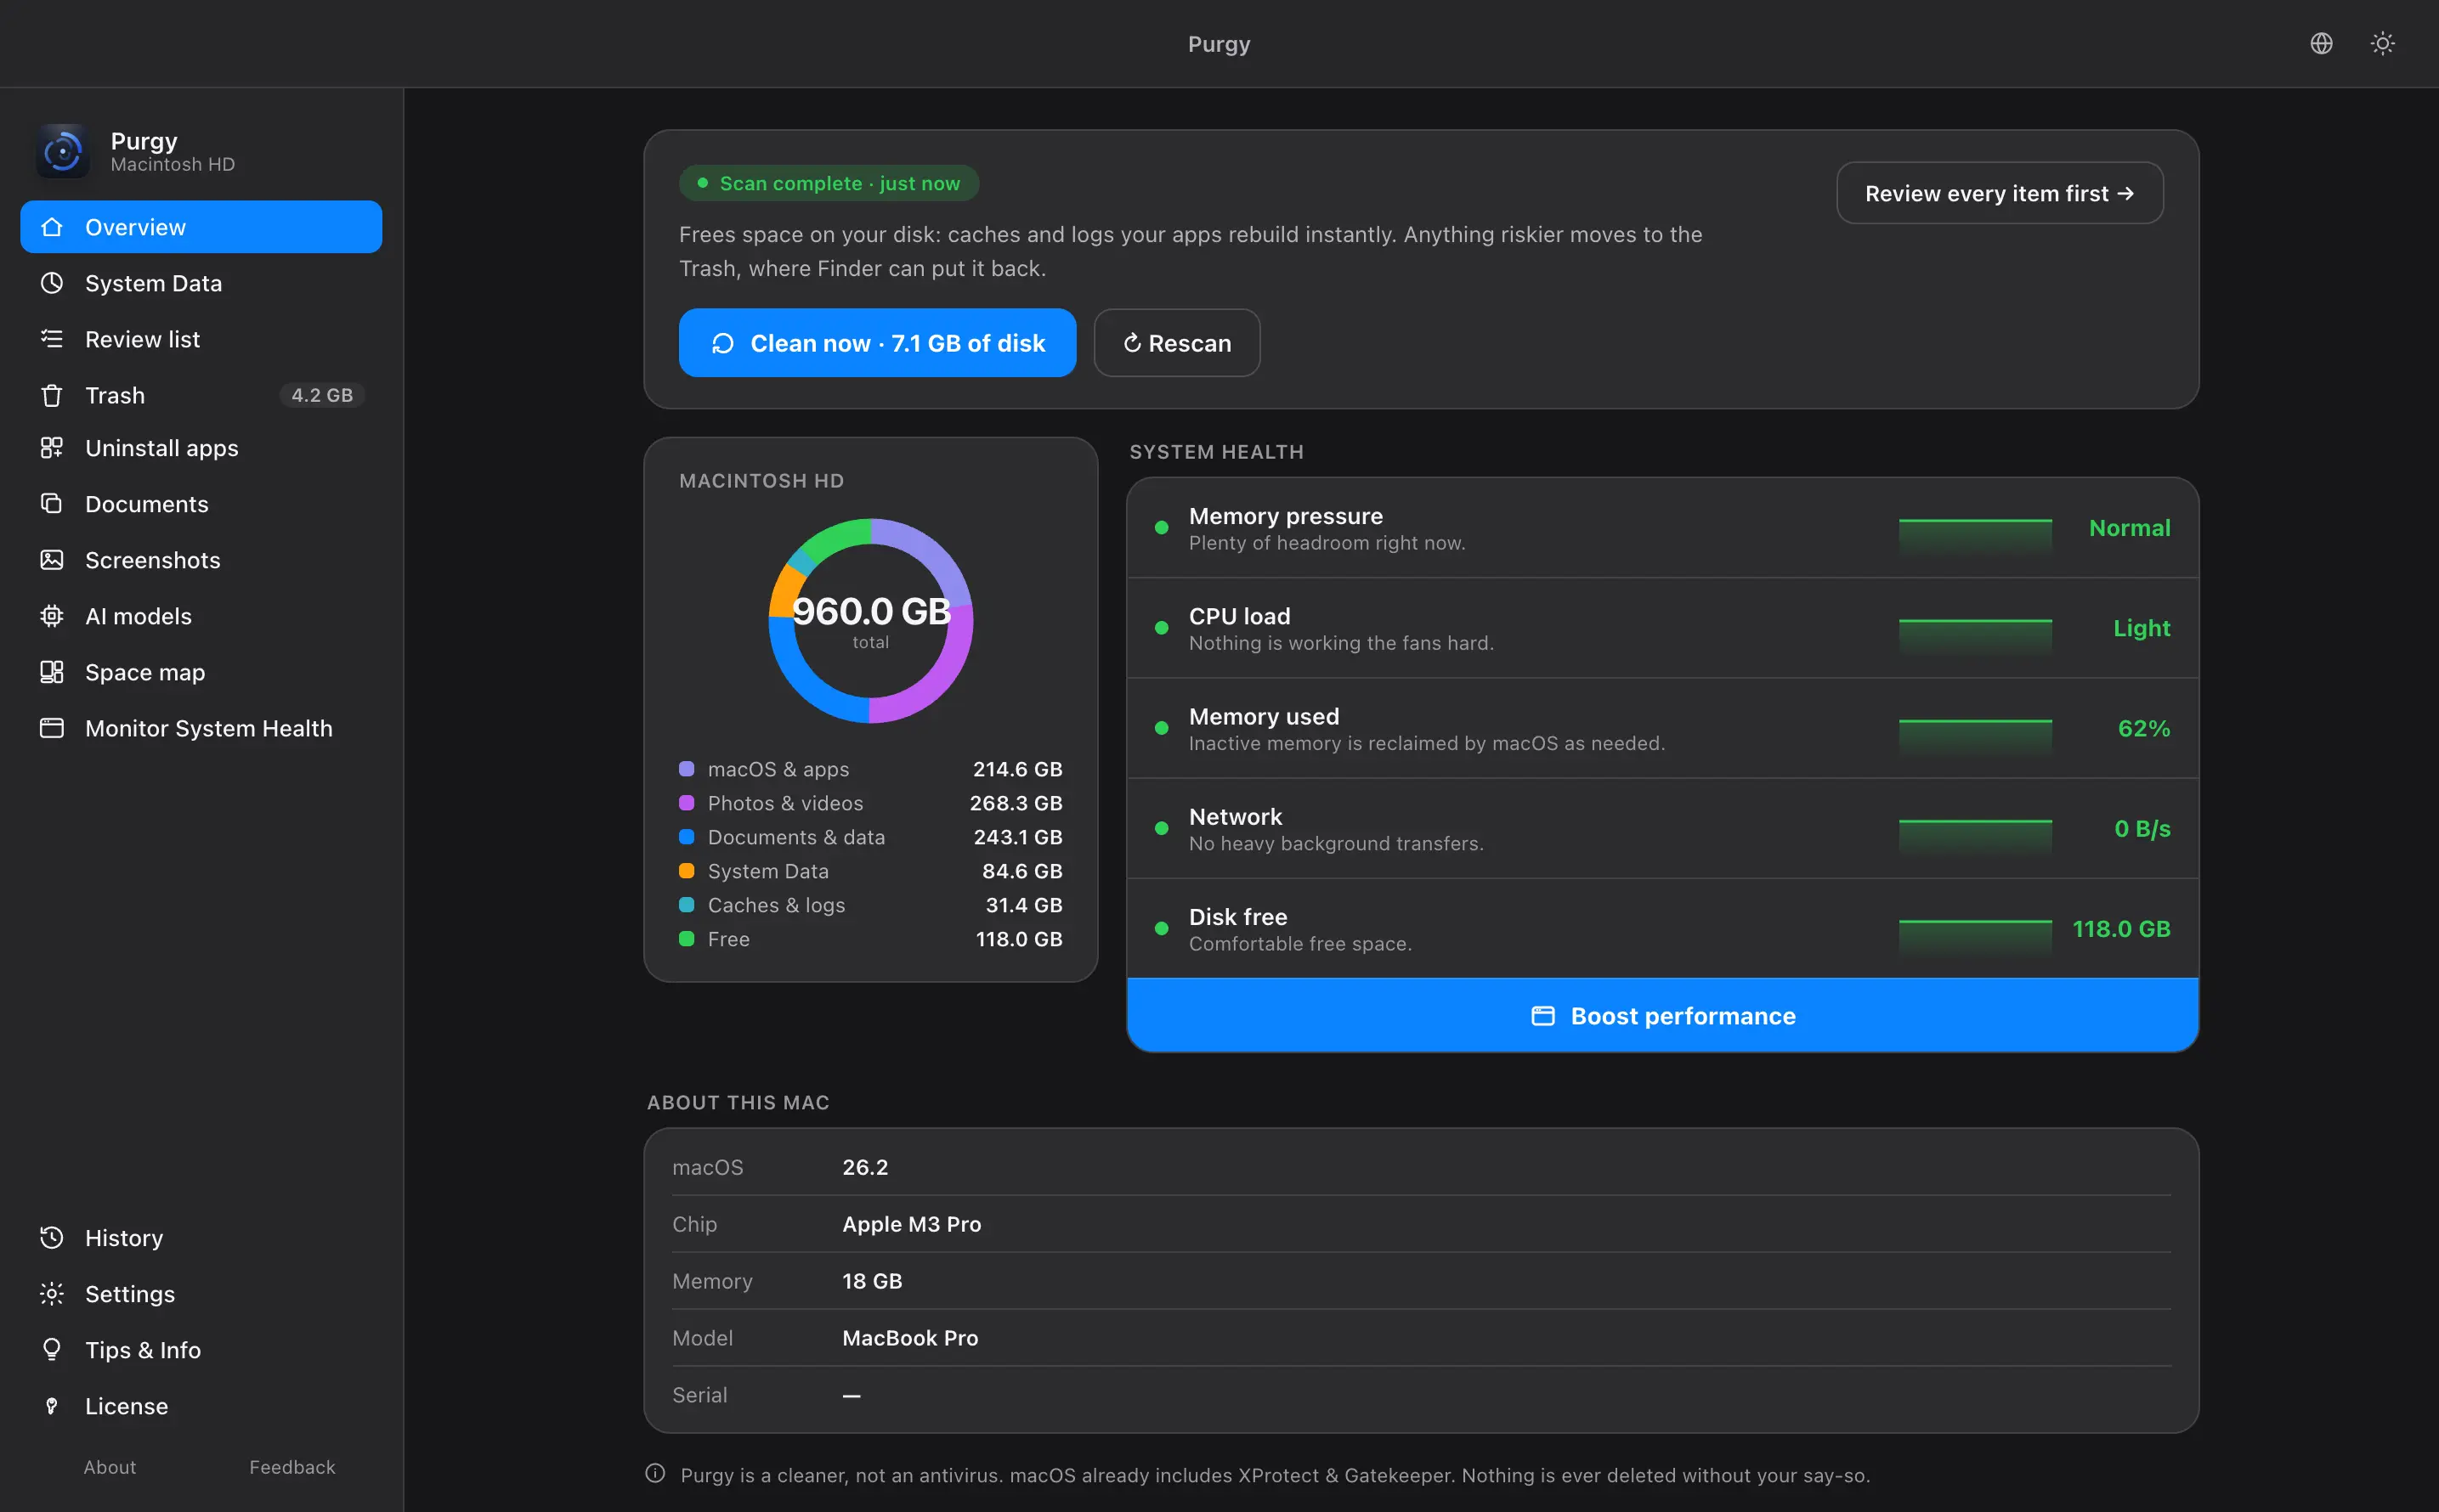Screen dimensions: 2439x1512
Task: Click the Uninstall apps icon
Action: coord(52,448)
